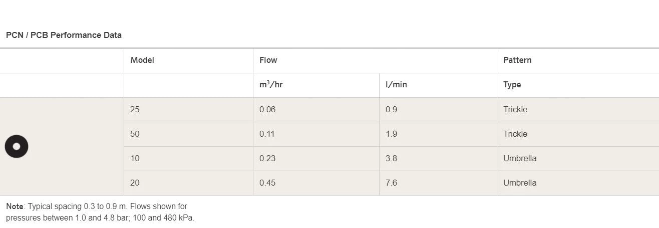Select the Flow column header

click(x=268, y=60)
